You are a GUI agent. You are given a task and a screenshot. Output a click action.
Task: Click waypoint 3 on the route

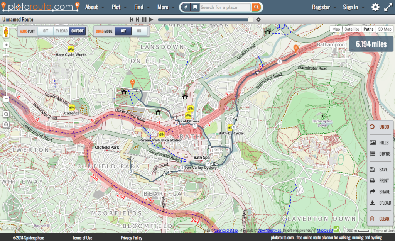pyautogui.click(x=131, y=172)
